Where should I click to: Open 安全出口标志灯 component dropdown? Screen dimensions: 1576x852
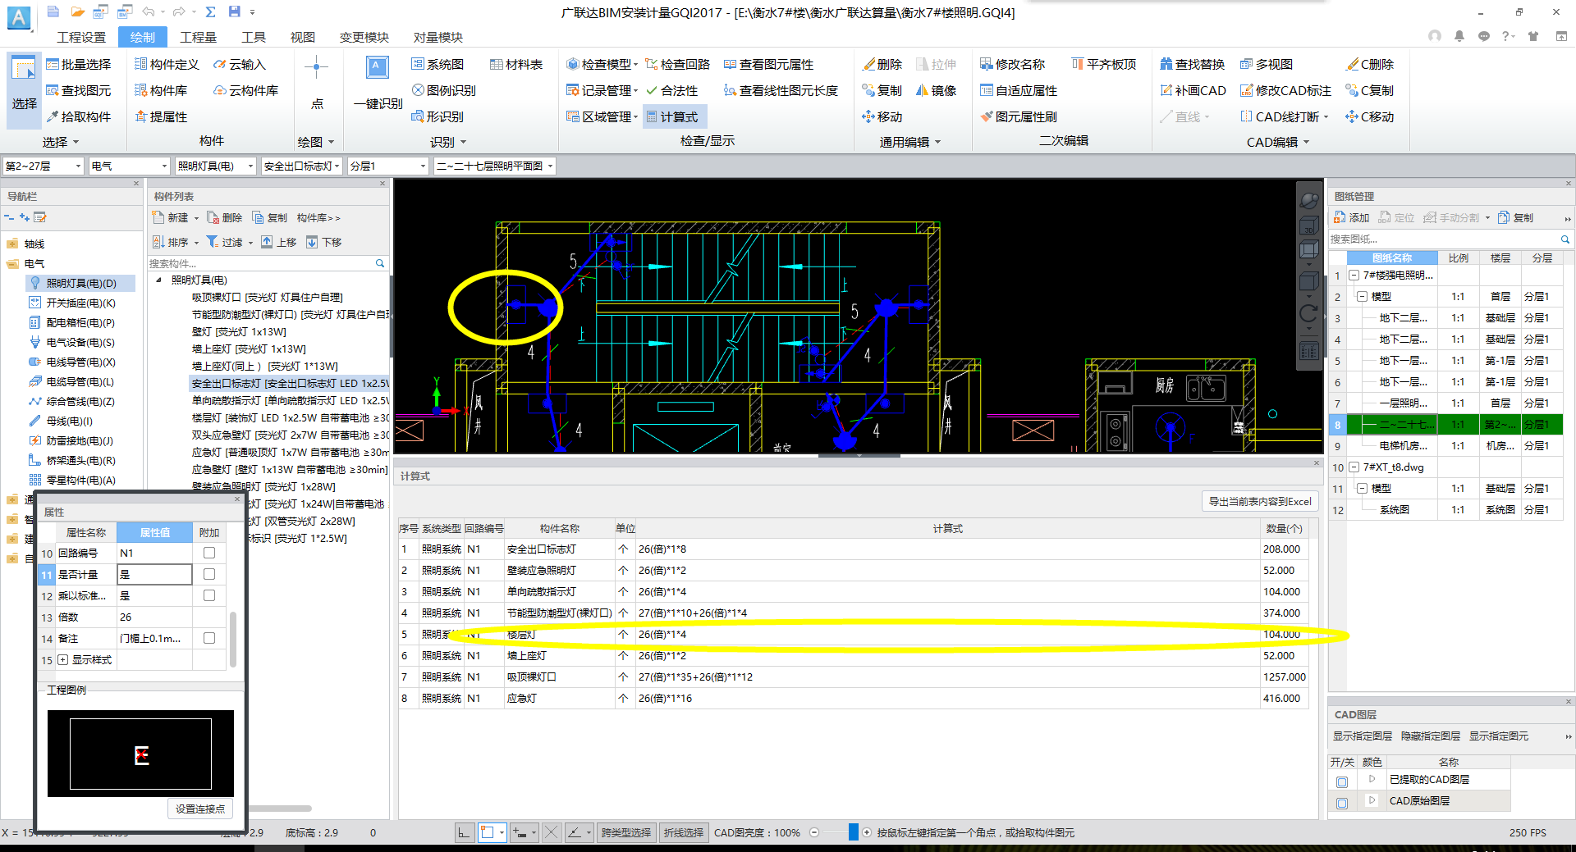tap(301, 166)
